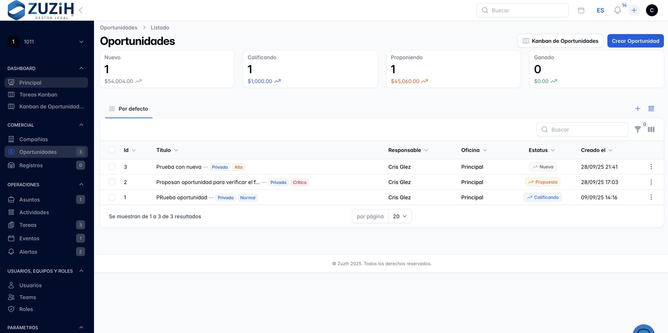Viewport: 668px width, 333px height.
Task: Select checkbox for Prueba con nueva row
Action: 112,167
